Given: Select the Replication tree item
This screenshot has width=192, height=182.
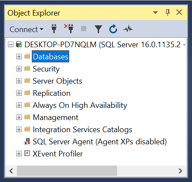Looking at the screenshot, I should click(52, 93).
